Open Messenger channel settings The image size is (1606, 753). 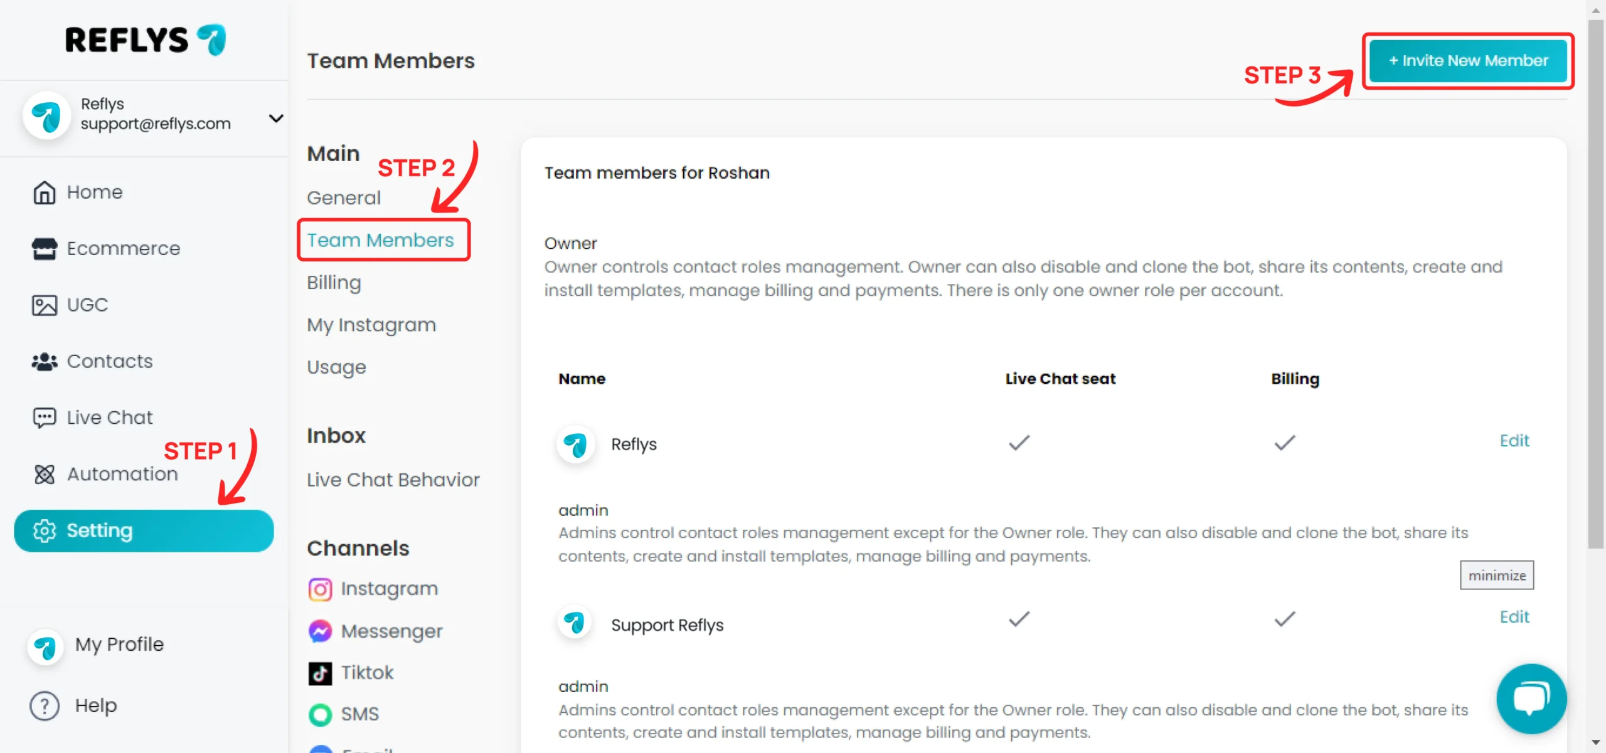[391, 631]
